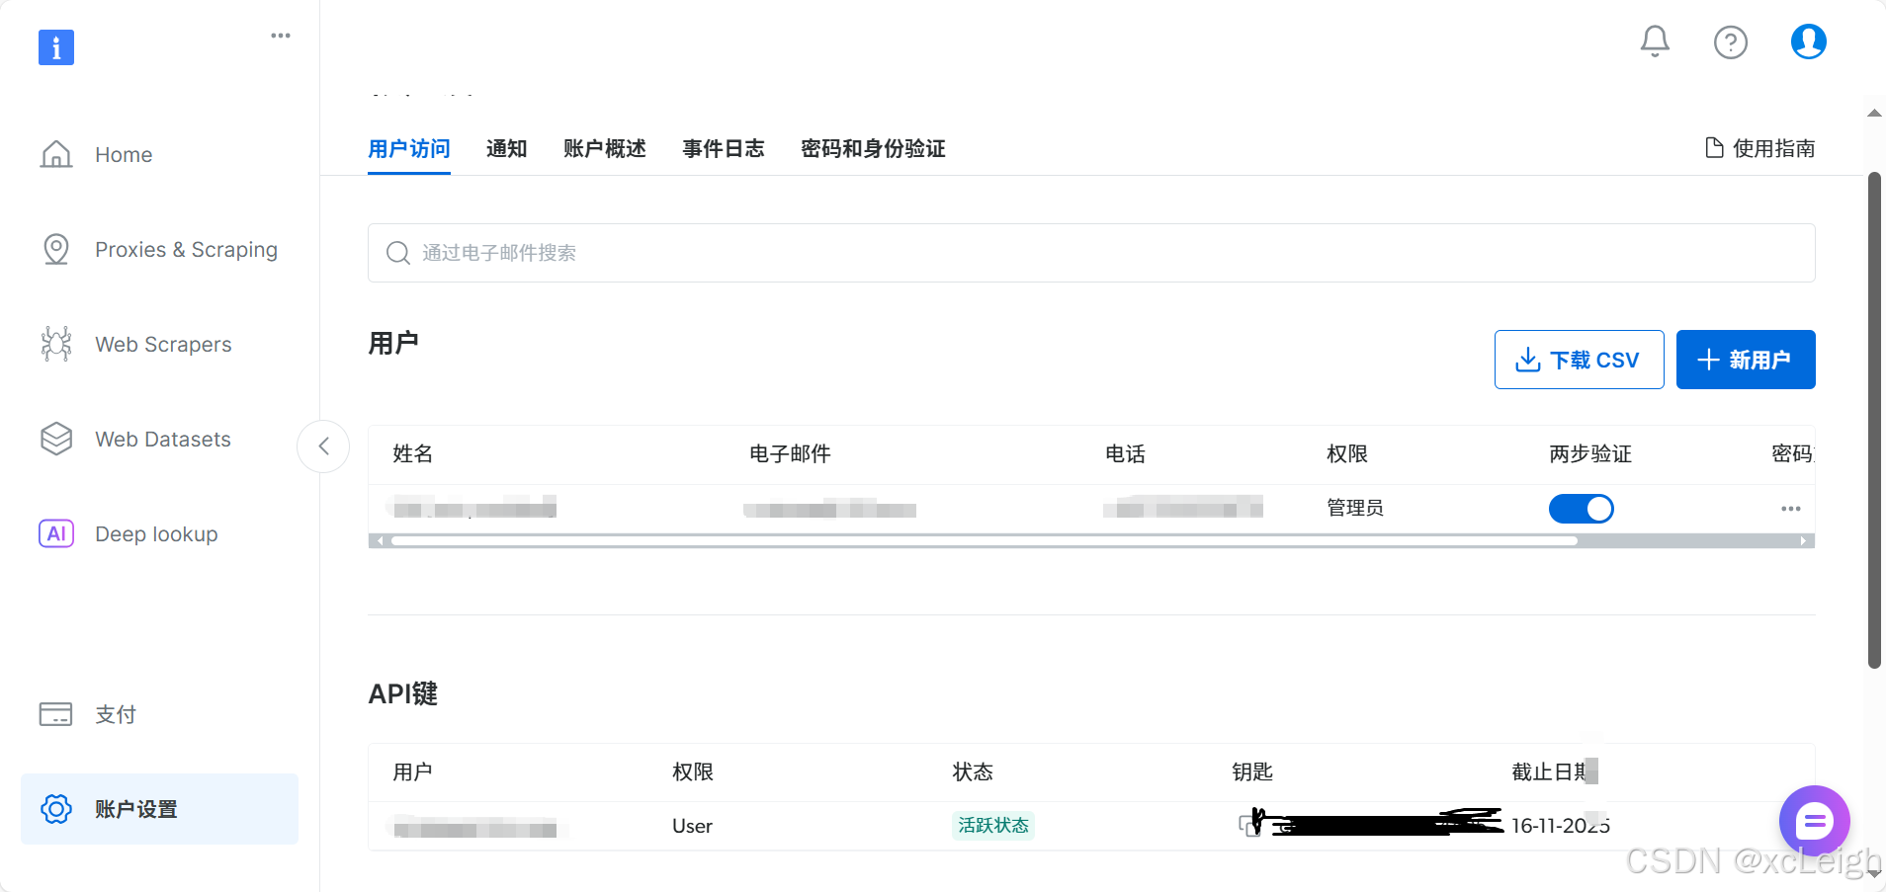Click the brand logo icon top left

[56, 46]
